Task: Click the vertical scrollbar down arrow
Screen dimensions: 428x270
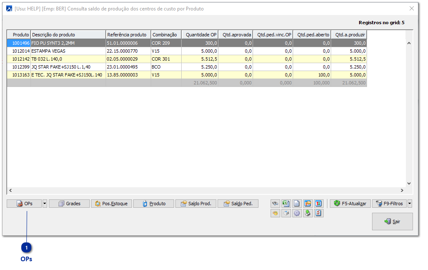Action: point(409,183)
